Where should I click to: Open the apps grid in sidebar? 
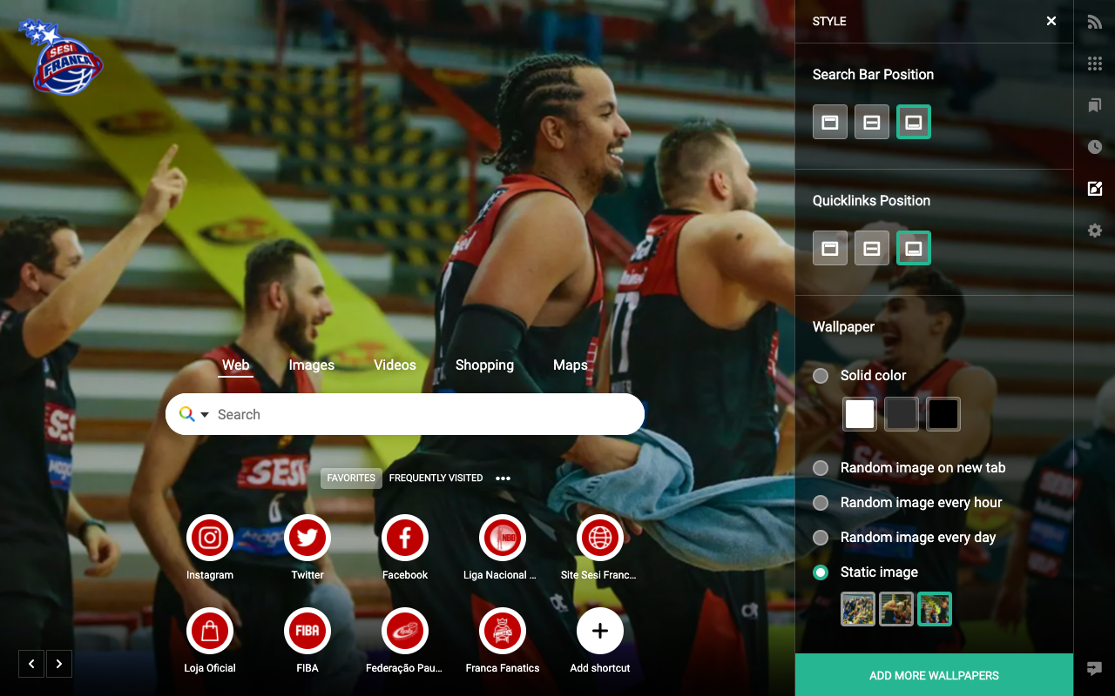(x=1095, y=64)
